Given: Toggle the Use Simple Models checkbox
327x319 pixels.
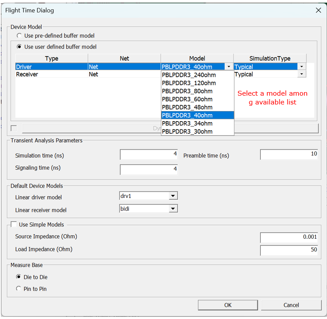Looking at the screenshot, I should [13, 225].
